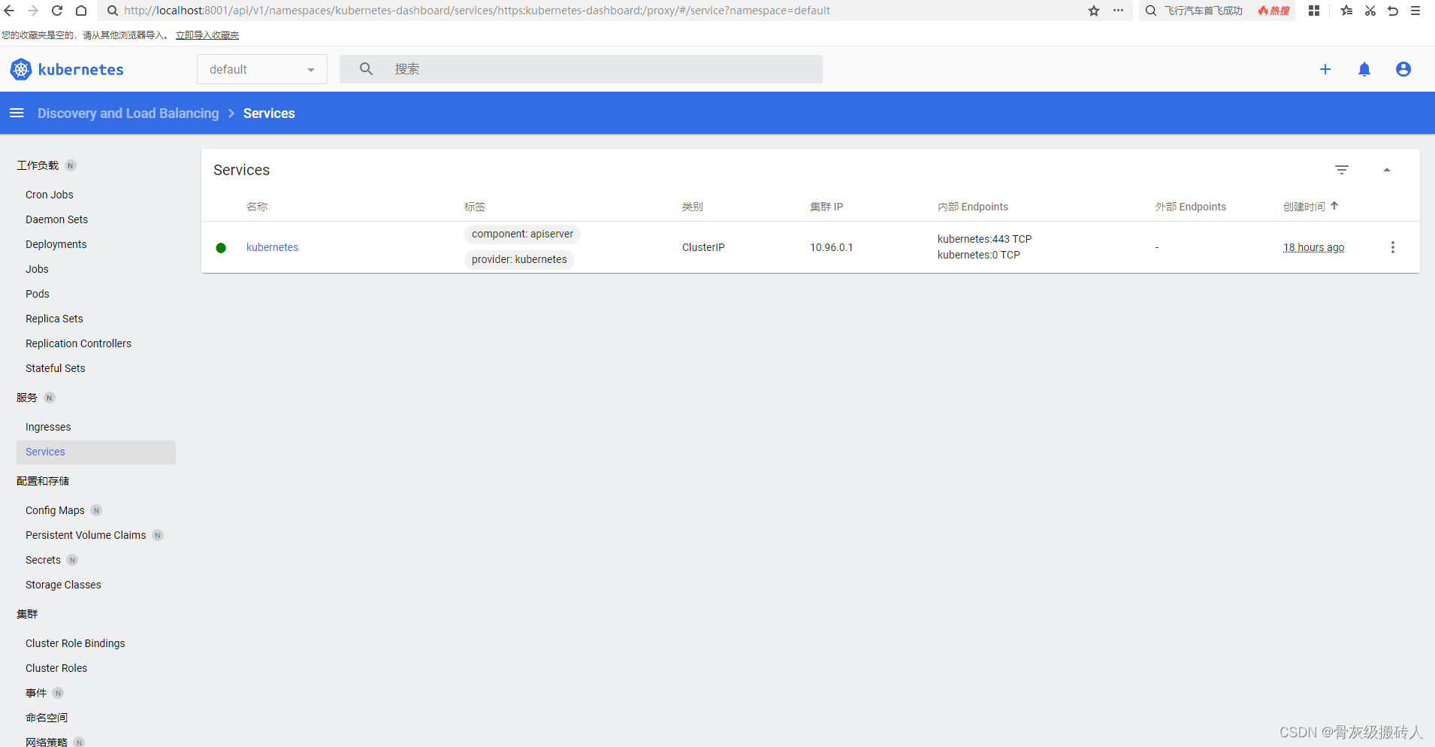Open Persistent Volume Claims in sidebar

point(86,535)
